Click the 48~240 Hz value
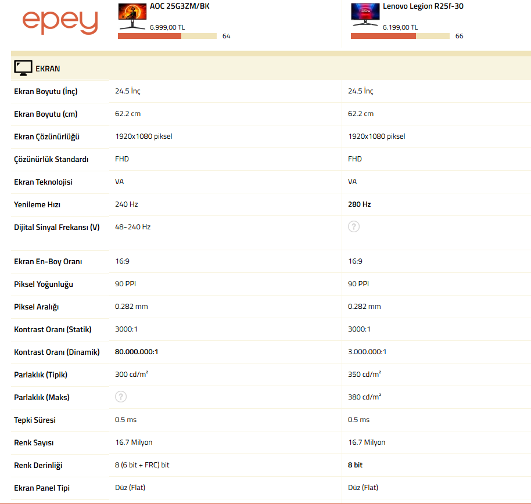Viewport: 531px width, 504px height. pos(132,227)
